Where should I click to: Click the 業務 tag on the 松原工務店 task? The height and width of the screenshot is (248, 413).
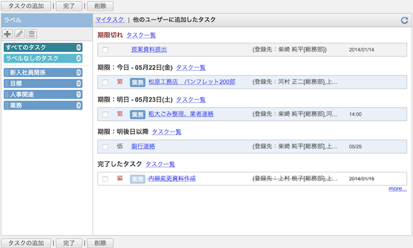(x=137, y=82)
